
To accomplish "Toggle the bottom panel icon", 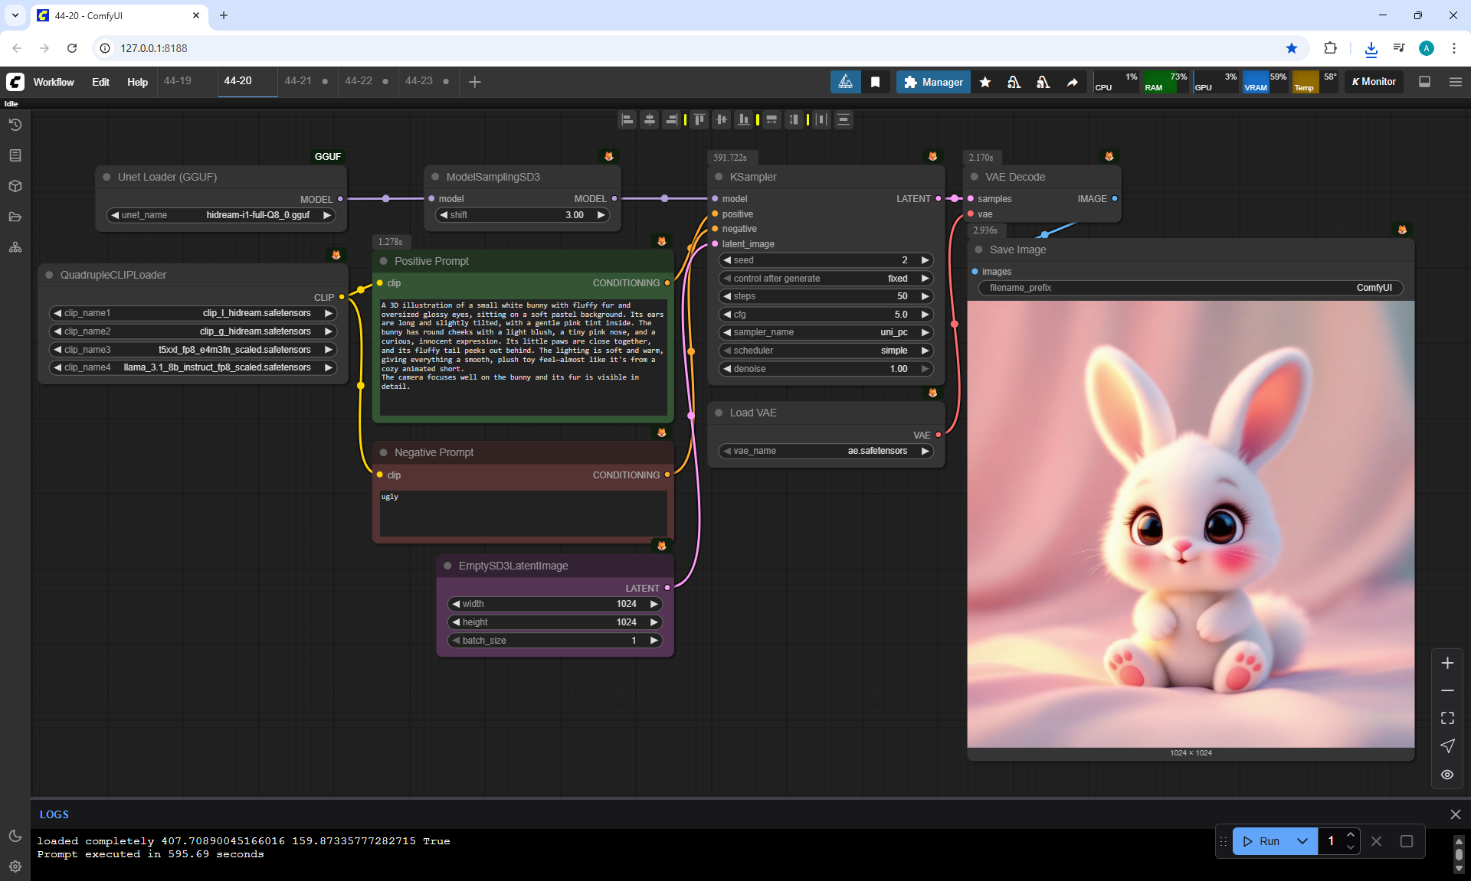I will click(1425, 82).
